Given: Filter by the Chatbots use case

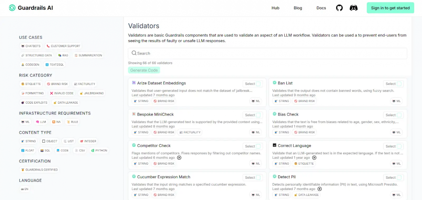Looking at the screenshot, I should click(x=31, y=46).
